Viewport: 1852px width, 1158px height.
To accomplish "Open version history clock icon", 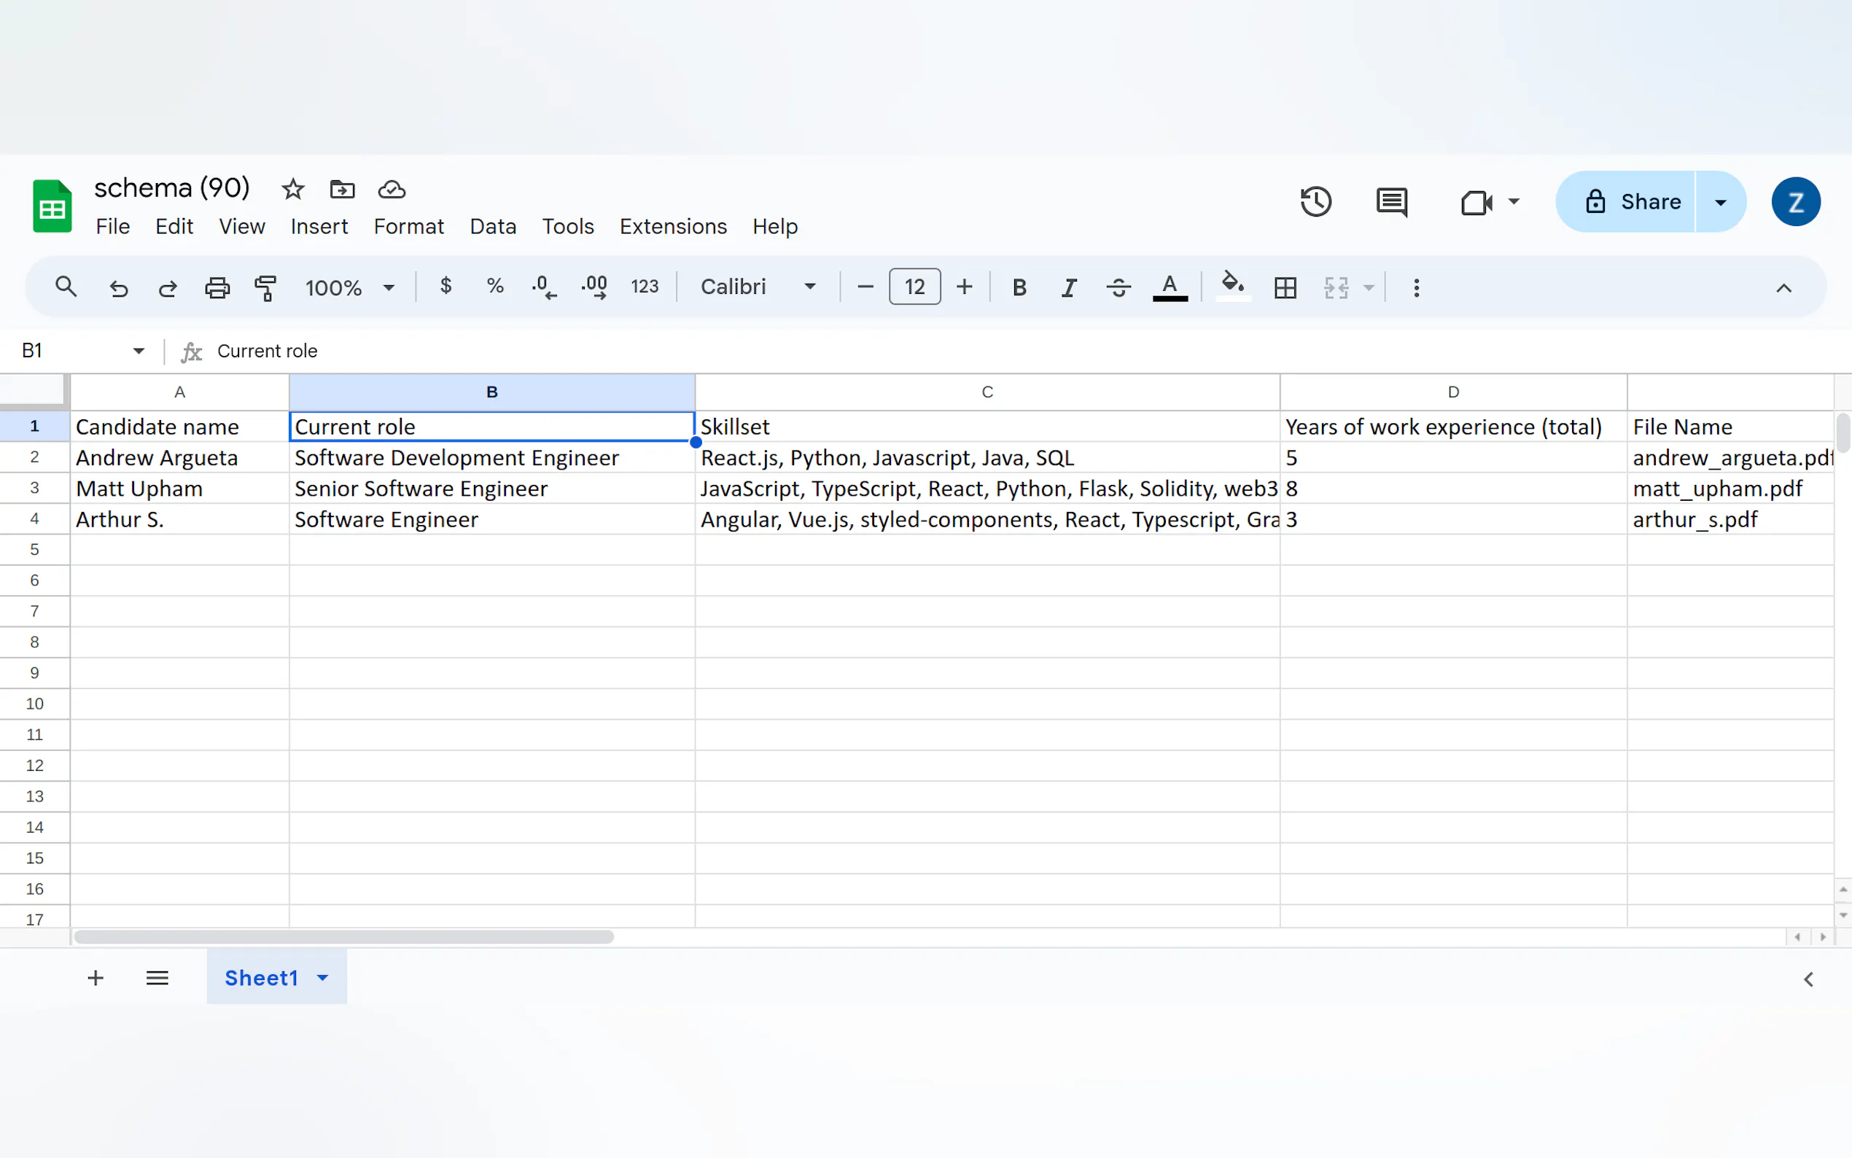I will (x=1315, y=202).
